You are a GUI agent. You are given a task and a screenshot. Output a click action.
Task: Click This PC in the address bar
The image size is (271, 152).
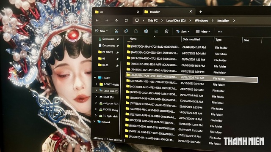pos(152,21)
